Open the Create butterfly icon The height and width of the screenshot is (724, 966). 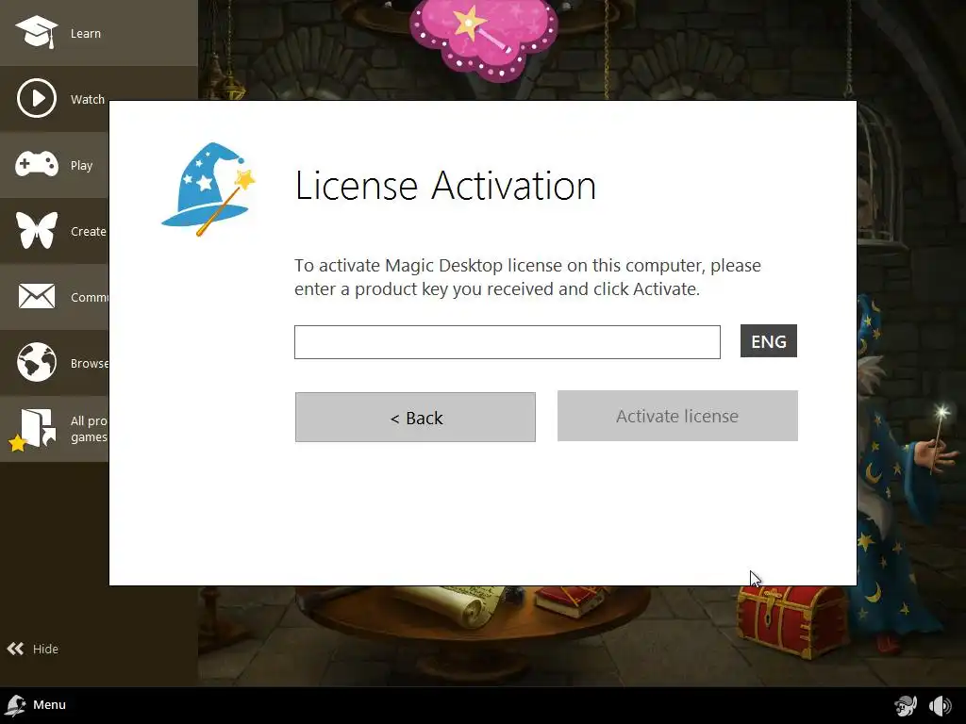(37, 230)
